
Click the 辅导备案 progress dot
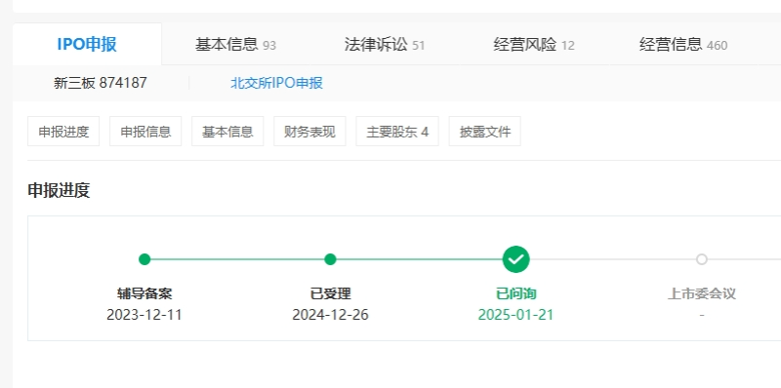pos(144,259)
